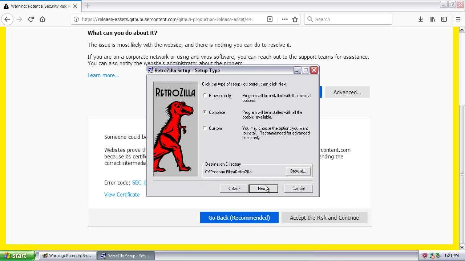The height and width of the screenshot is (261, 465).
Task: Open the Firefox downloads panel
Action: [x=420, y=19]
